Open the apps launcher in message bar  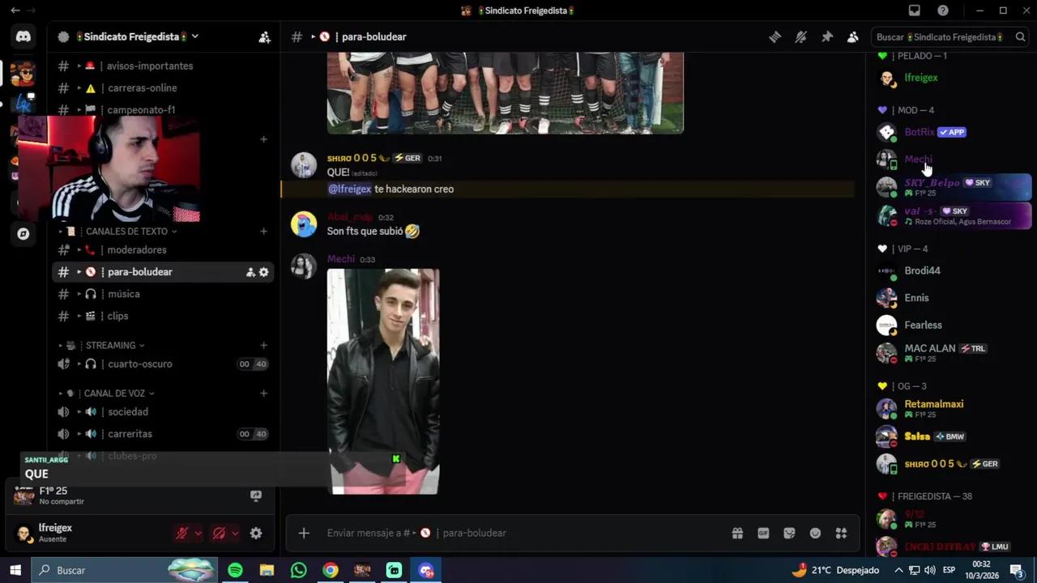[841, 533]
